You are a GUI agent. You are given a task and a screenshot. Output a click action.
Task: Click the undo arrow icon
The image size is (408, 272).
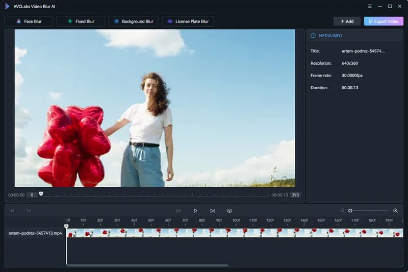tap(13, 211)
